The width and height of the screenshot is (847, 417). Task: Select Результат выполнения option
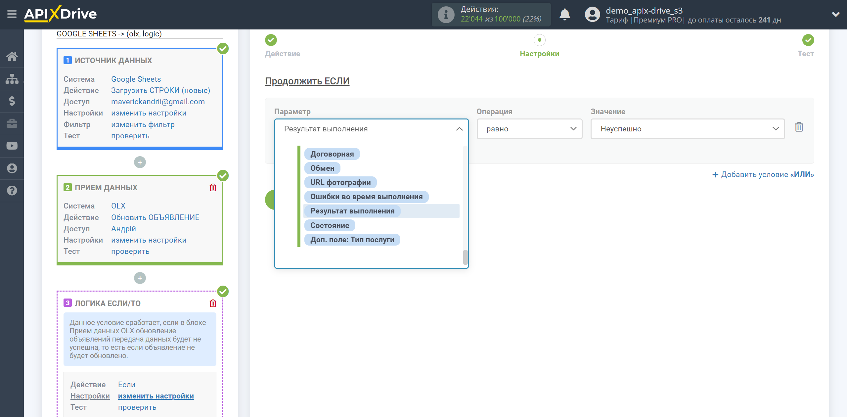[x=352, y=211]
